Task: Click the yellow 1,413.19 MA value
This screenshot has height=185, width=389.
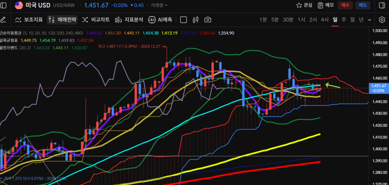Action: point(170,33)
